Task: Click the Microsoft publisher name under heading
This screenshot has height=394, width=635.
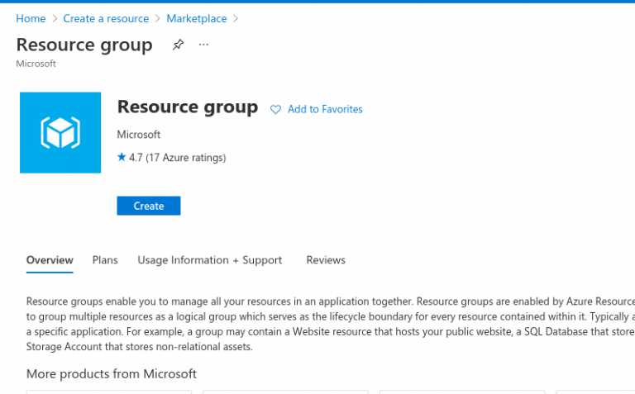Action: [x=139, y=135]
